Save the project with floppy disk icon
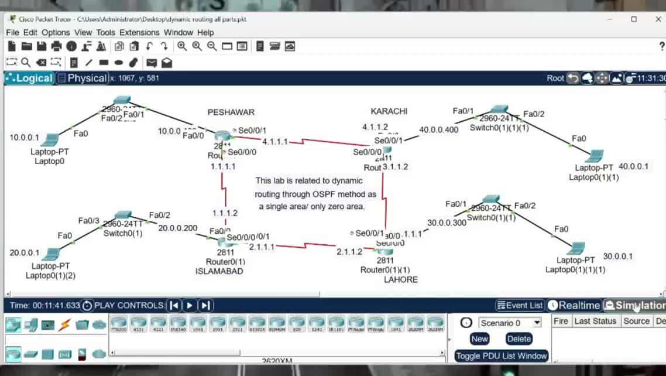The width and height of the screenshot is (666, 376). (x=42, y=46)
